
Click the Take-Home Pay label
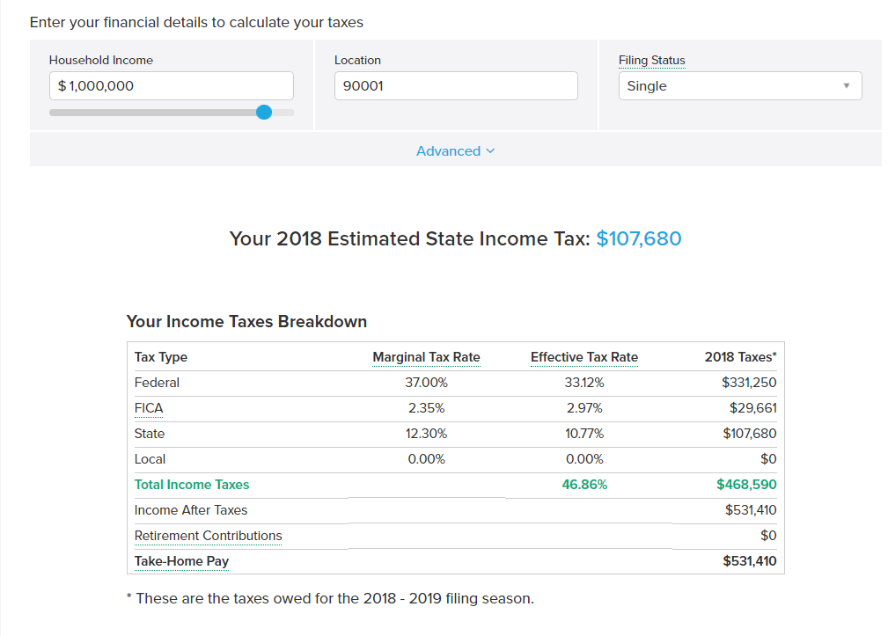[181, 560]
